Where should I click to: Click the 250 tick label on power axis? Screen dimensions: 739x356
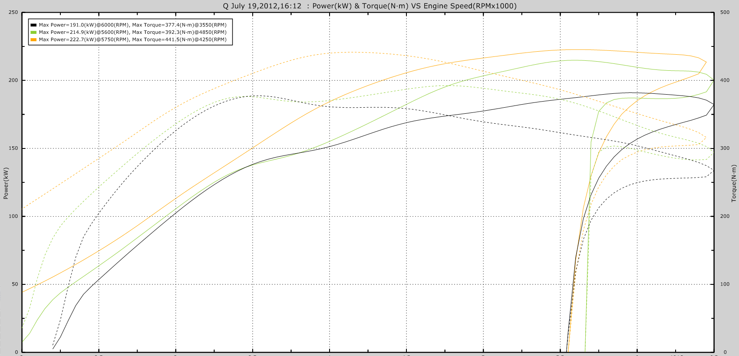click(13, 13)
